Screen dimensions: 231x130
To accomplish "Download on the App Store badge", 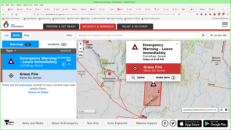I will coord(190,124).
